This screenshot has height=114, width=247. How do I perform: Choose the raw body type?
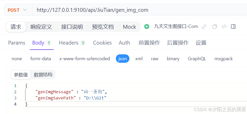pyautogui.click(x=155, y=59)
